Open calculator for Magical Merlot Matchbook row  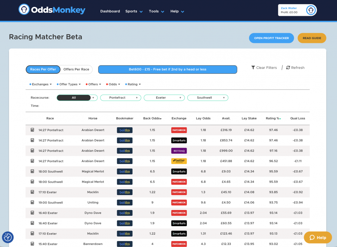click(32, 182)
